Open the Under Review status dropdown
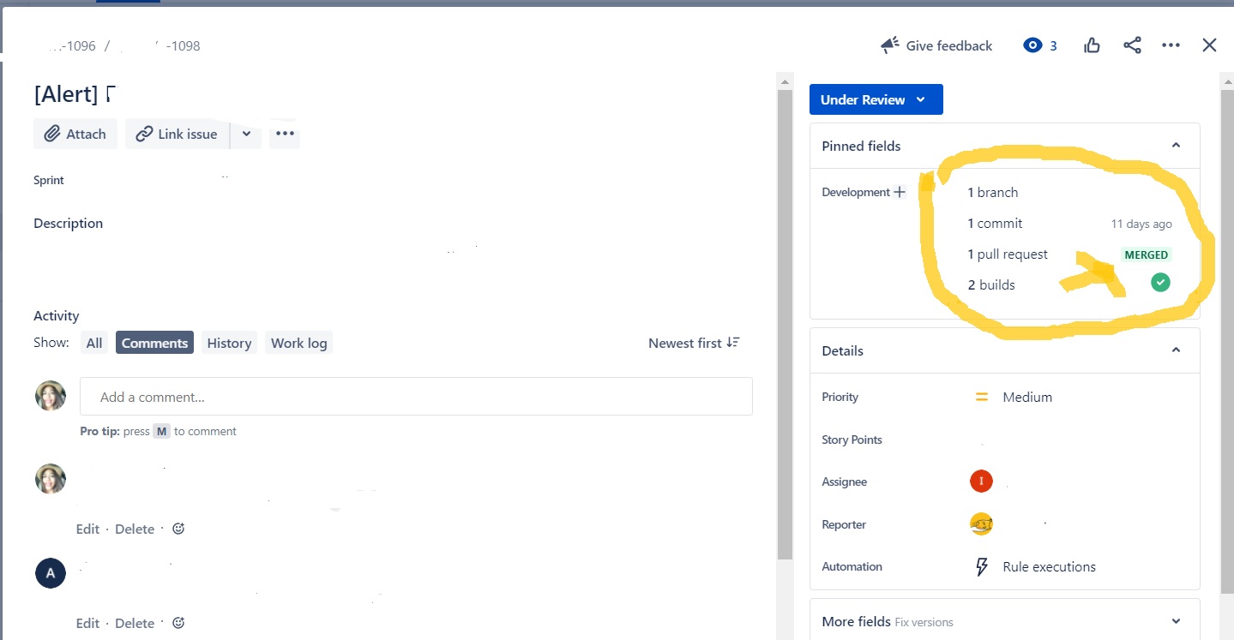The width and height of the screenshot is (1234, 640). click(x=876, y=99)
